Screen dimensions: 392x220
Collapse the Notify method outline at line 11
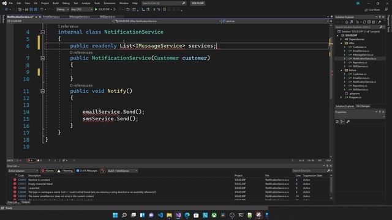(x=42, y=91)
